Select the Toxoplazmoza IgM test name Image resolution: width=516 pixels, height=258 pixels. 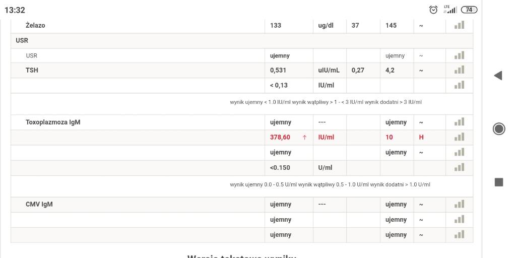coord(53,122)
